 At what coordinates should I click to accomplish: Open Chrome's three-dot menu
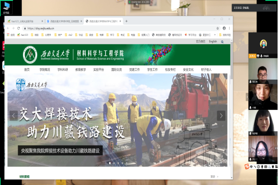pyautogui.click(x=229, y=28)
